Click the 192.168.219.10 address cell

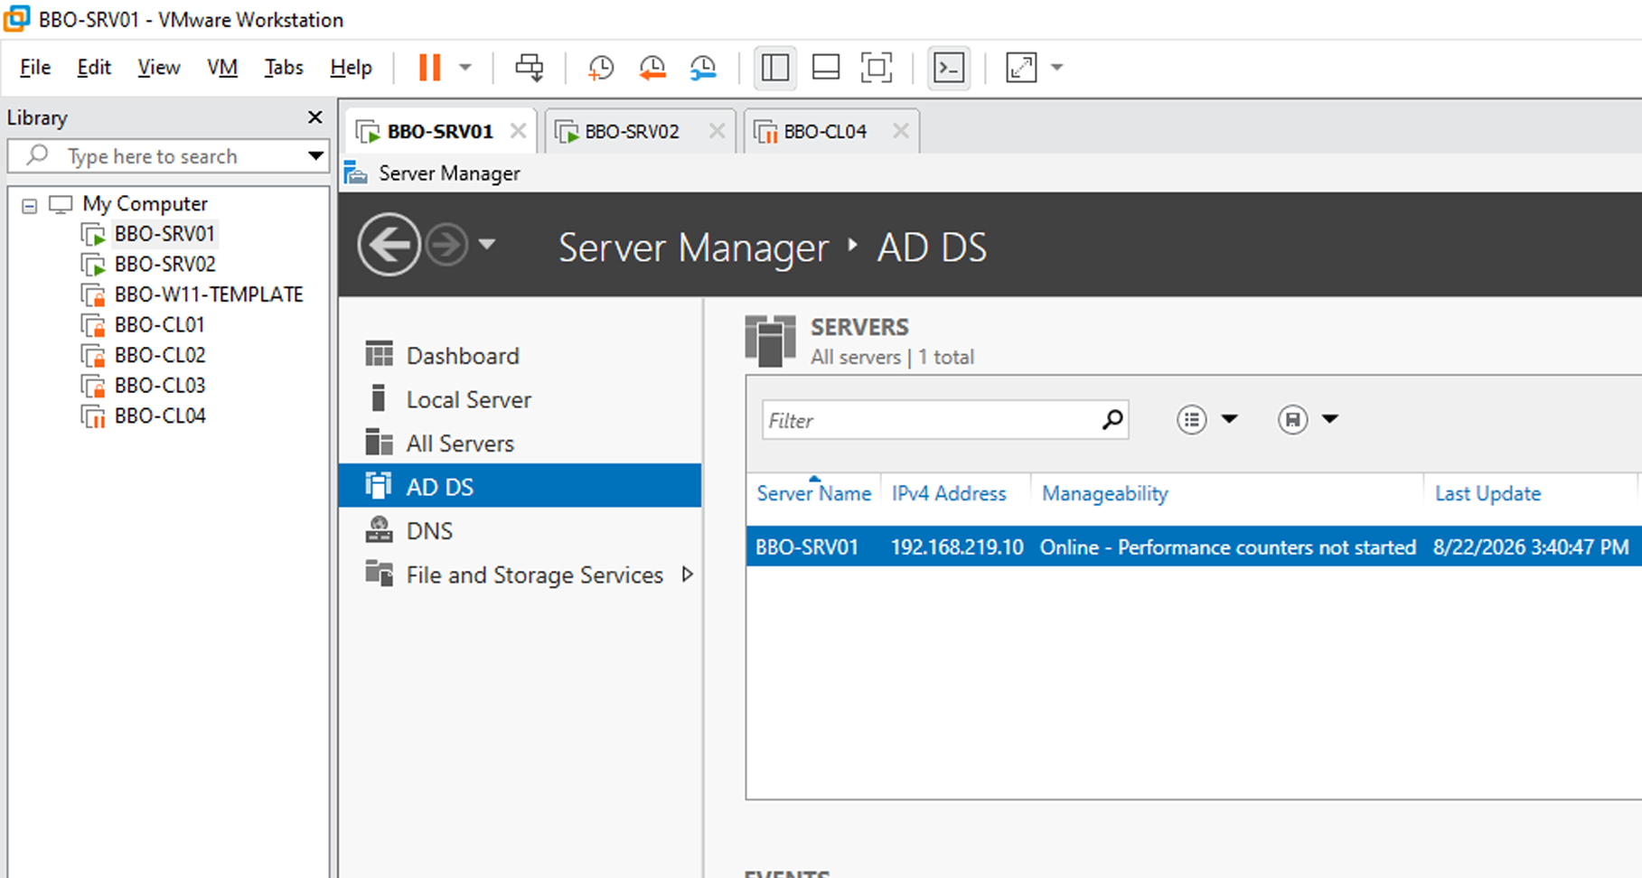(x=957, y=547)
